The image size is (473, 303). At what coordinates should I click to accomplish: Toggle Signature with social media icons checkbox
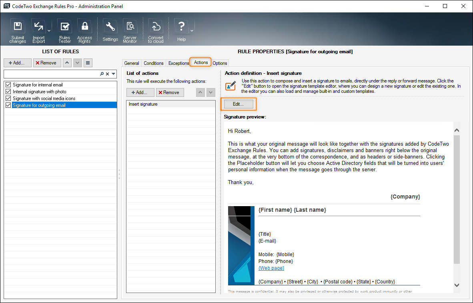click(8, 98)
